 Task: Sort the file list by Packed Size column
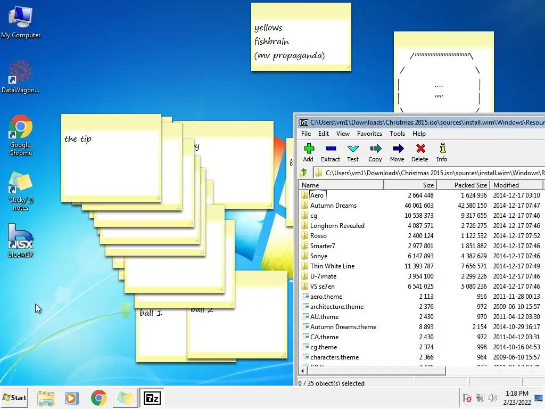463,185
